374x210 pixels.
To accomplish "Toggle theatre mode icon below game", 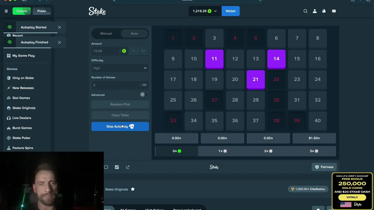I will (x=106, y=167).
